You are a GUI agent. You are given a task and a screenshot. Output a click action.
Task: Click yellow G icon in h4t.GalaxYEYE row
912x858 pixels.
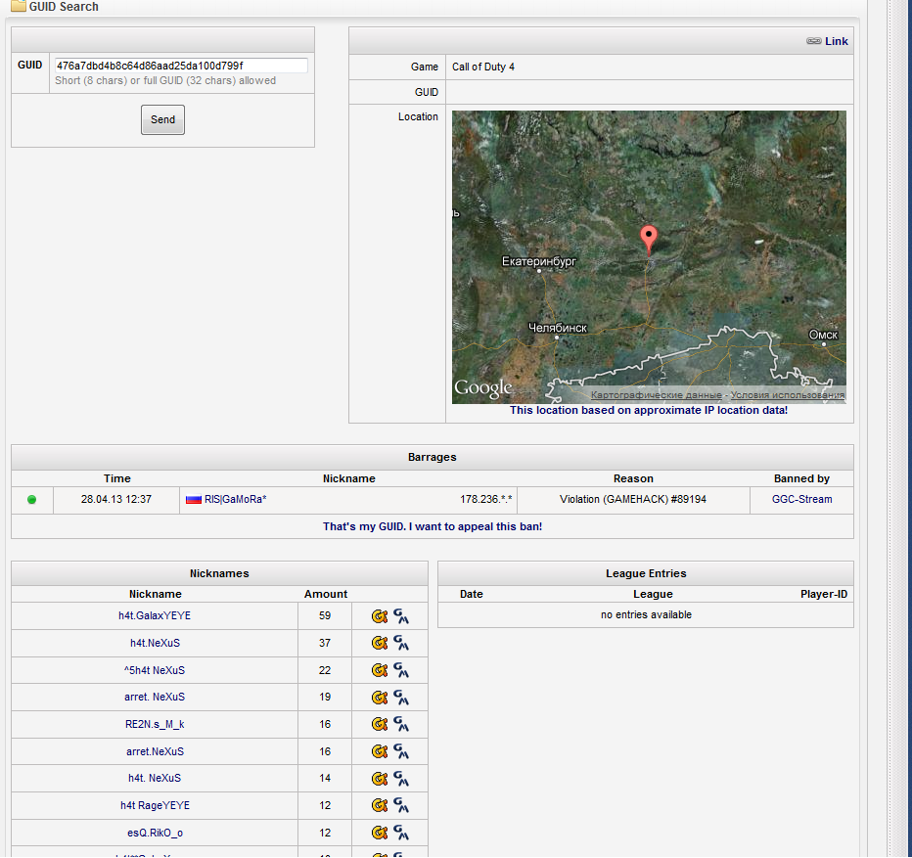point(380,616)
